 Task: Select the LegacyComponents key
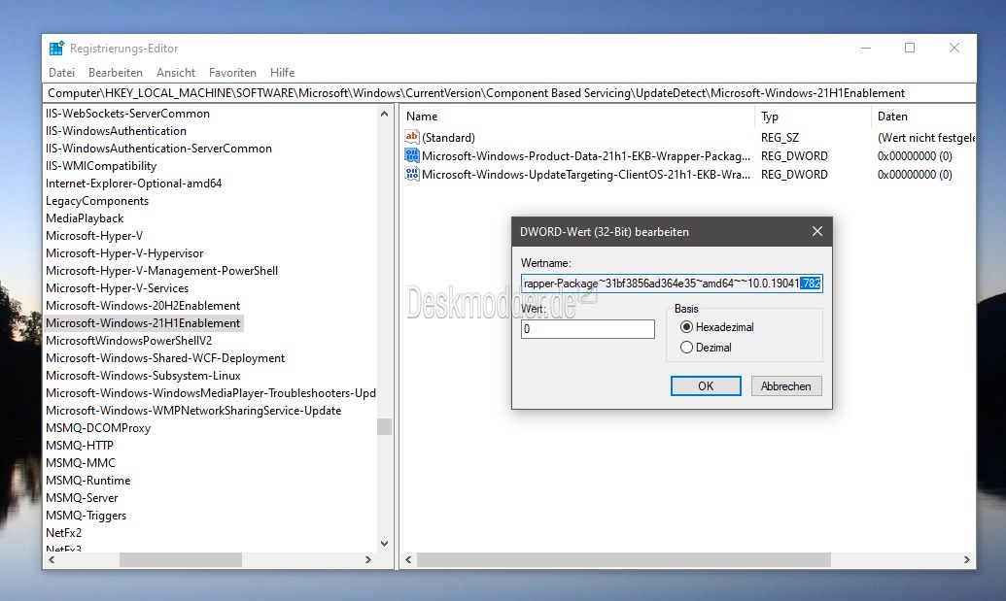coord(97,201)
